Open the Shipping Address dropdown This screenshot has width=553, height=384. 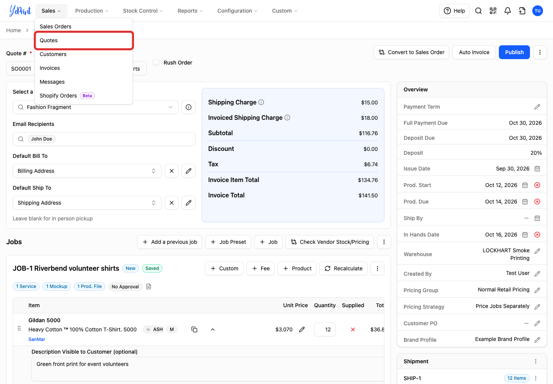(x=87, y=203)
